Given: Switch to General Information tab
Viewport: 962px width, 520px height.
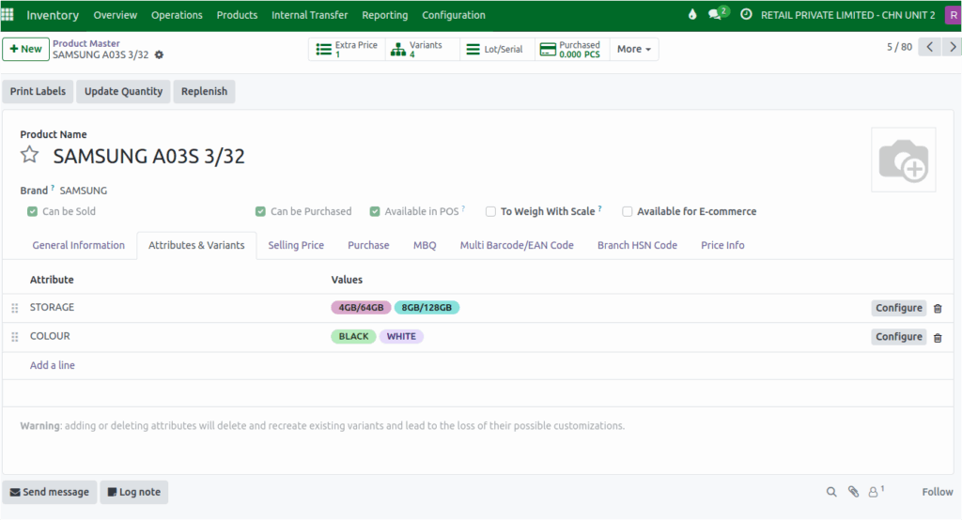Looking at the screenshot, I should point(79,245).
